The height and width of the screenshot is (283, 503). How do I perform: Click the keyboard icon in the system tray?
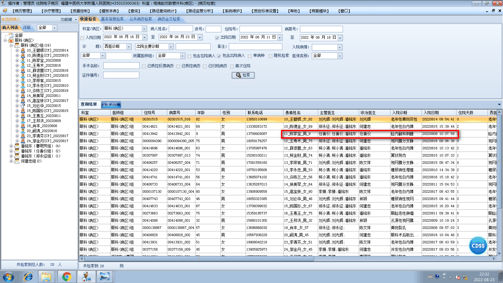pos(430,277)
